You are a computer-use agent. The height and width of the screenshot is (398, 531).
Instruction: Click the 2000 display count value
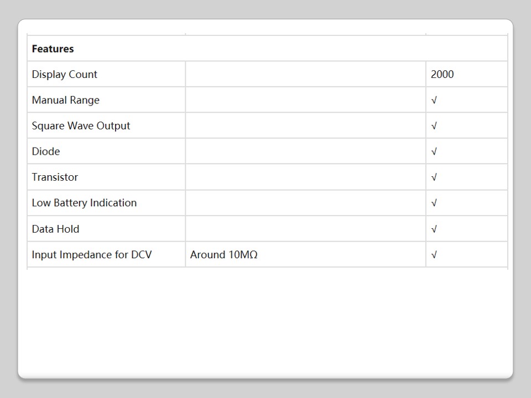tap(442, 74)
